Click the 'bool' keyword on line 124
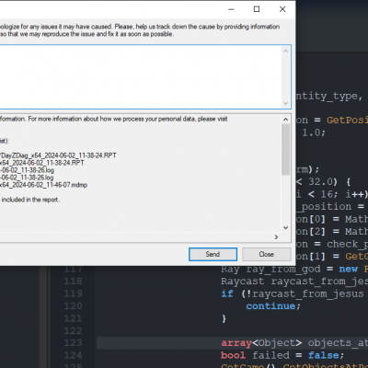Screen dimensions: 368x368 [x=233, y=355]
